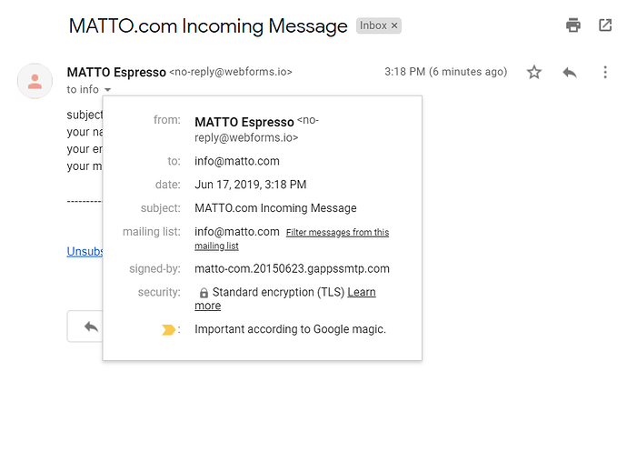The width and height of the screenshot is (627, 452).
Task: Click the sender avatar icon
Action: [35, 81]
